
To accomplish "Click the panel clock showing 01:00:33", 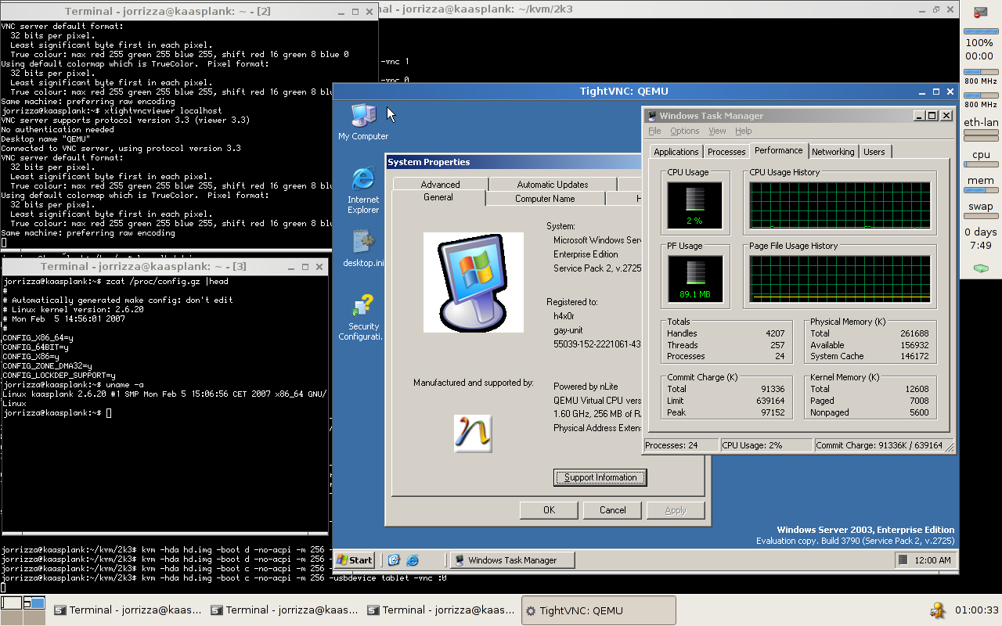I will (977, 610).
